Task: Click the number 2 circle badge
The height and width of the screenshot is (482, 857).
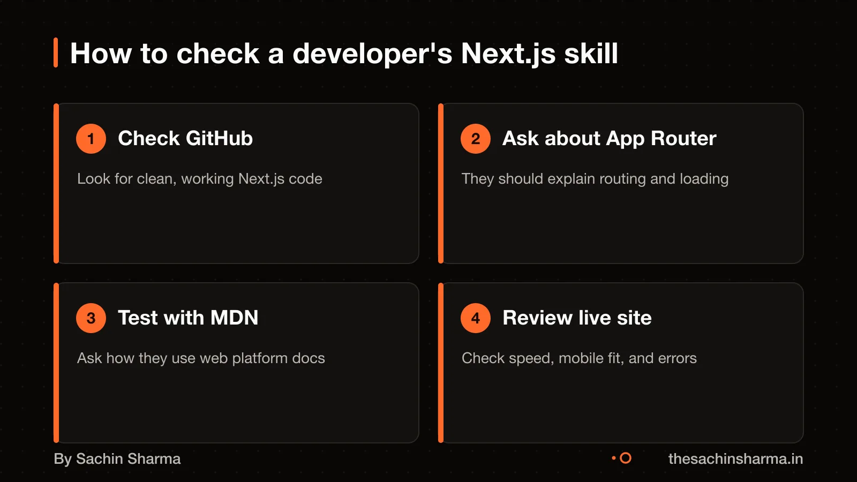Action: (476, 139)
